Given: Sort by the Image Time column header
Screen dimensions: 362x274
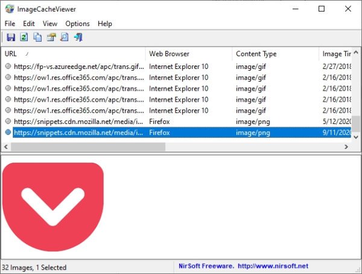Looking at the screenshot, I should coord(335,54).
